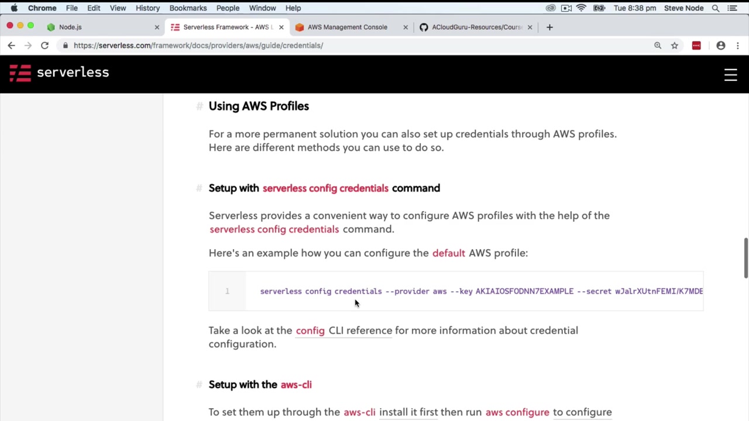Open the Apple menu
This screenshot has height=421, width=749.
pyautogui.click(x=14, y=8)
